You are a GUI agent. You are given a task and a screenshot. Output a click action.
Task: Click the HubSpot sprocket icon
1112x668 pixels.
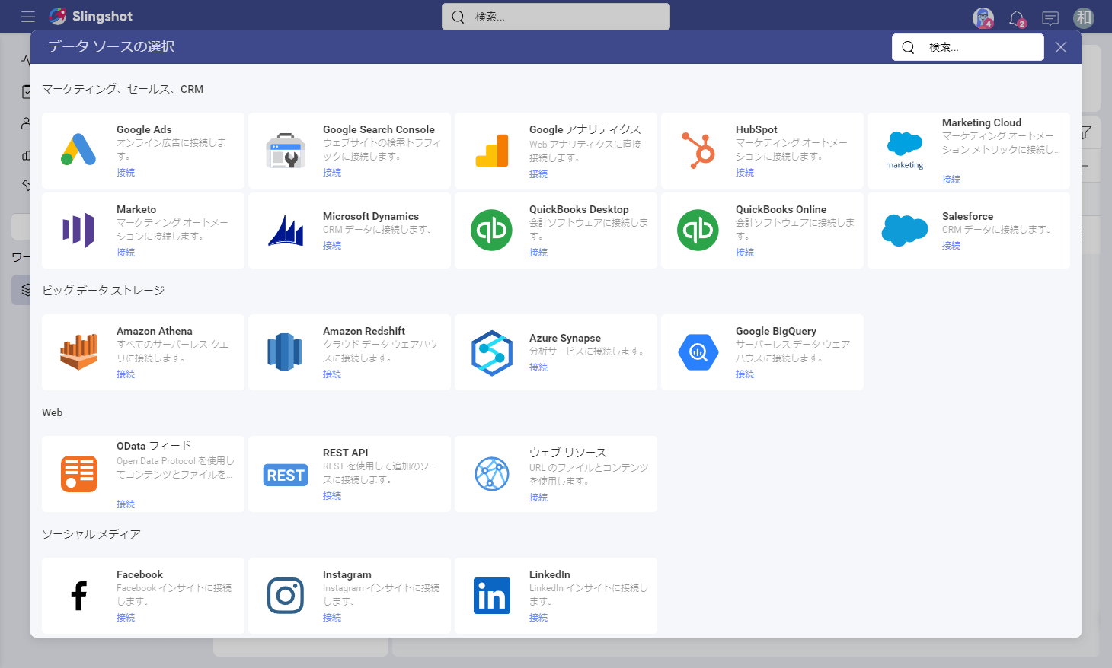698,150
